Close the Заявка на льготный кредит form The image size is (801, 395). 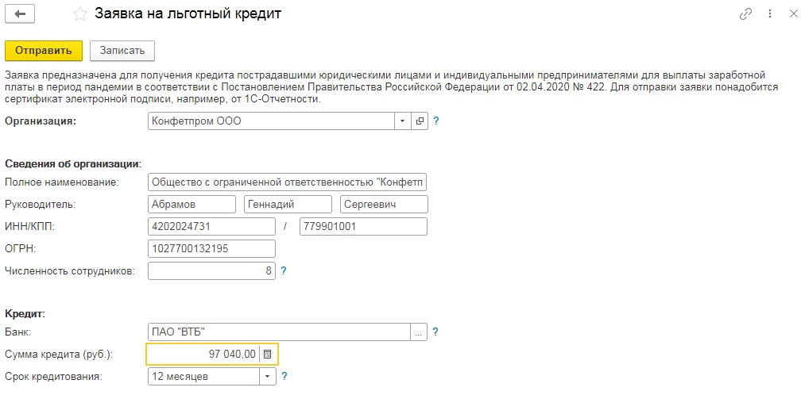pos(792,14)
